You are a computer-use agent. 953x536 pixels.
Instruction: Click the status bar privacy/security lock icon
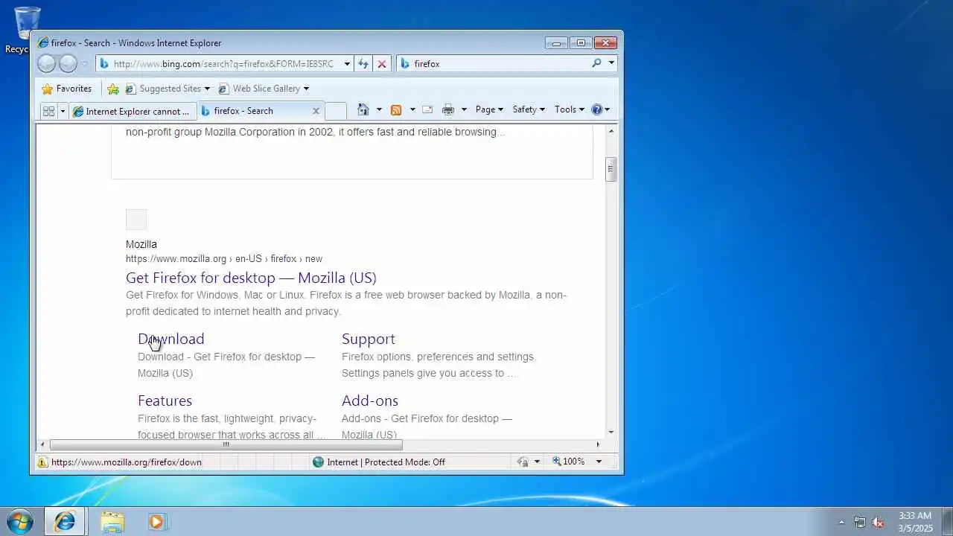click(x=523, y=462)
